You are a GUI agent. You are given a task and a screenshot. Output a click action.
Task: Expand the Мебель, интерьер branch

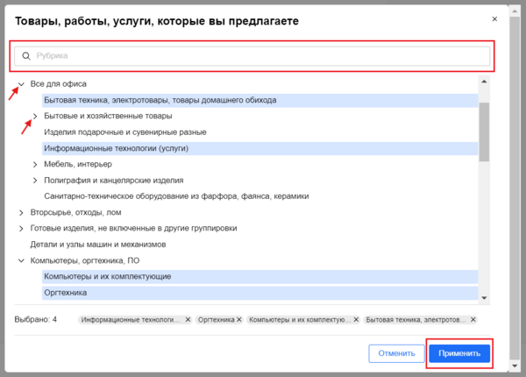pyautogui.click(x=35, y=164)
